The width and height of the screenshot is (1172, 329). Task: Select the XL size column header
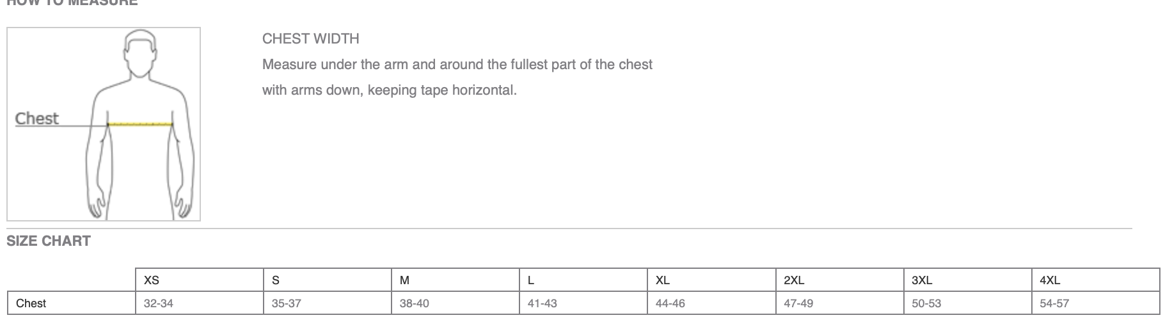pyautogui.click(x=663, y=280)
